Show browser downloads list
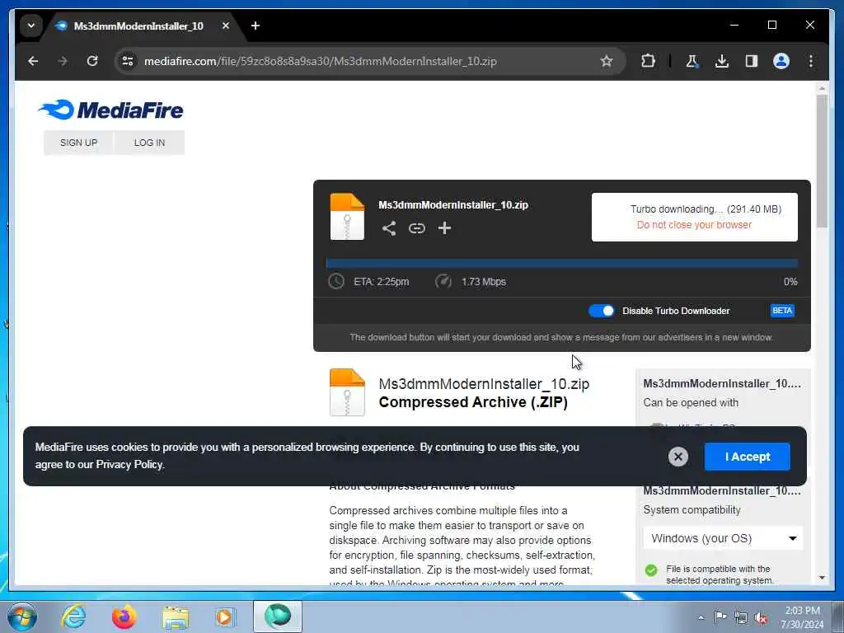 click(722, 61)
